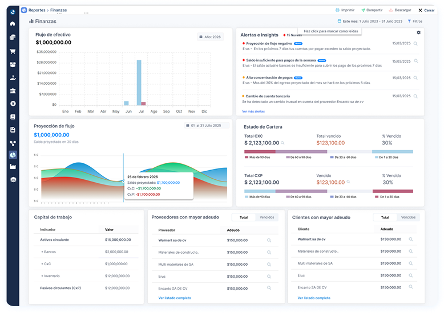Click search icon for Walmart sa de cv provider

point(269,240)
